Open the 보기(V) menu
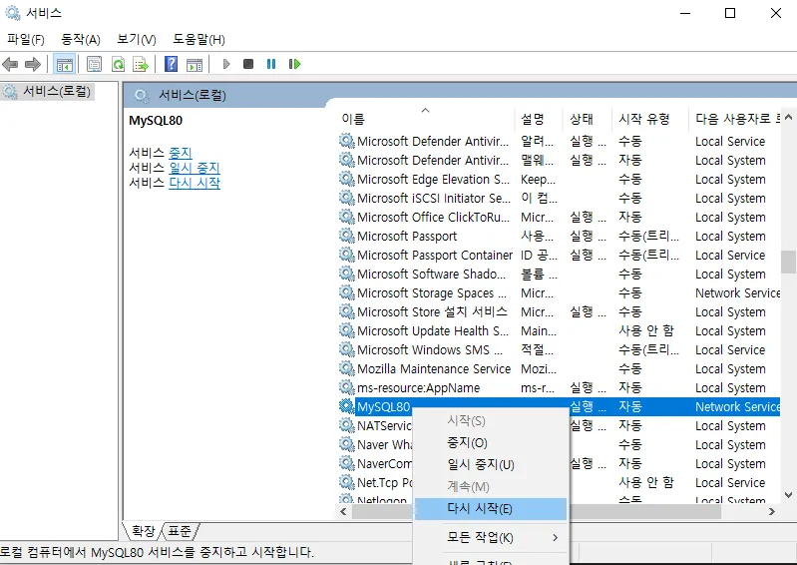 (x=137, y=39)
